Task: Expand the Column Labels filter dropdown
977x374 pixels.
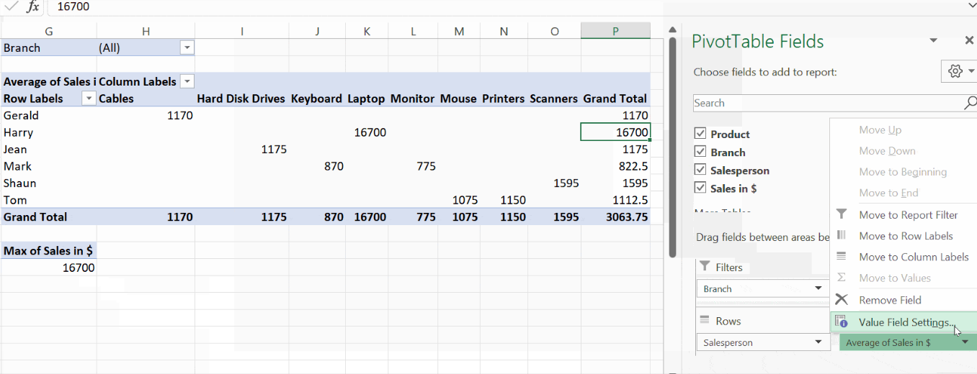Action: [187, 81]
